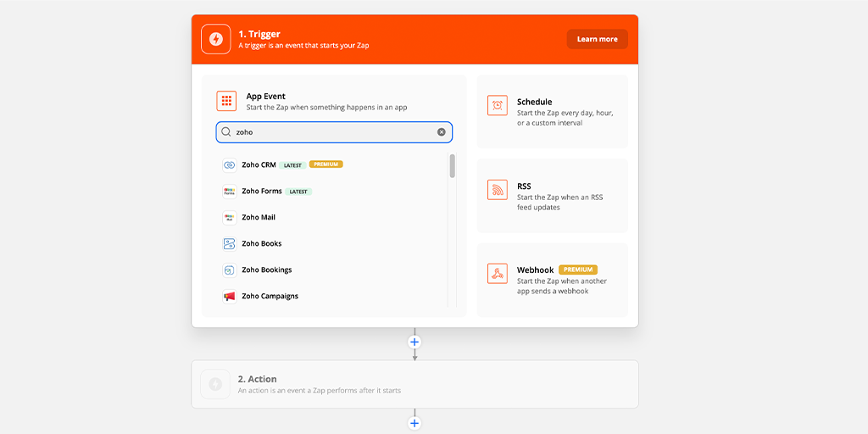Click the RSS feed icon
Image resolution: width=868 pixels, height=434 pixels.
pos(497,189)
